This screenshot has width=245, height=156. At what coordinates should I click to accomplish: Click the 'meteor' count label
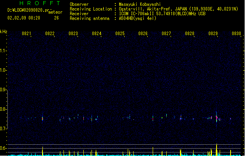point(55,12)
